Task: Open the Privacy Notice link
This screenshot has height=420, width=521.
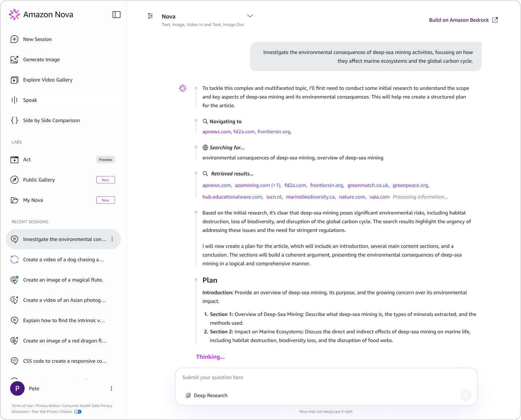Action: click(48, 406)
